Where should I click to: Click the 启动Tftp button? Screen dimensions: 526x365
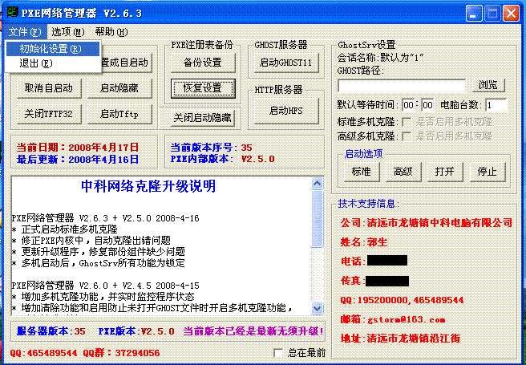pos(119,114)
